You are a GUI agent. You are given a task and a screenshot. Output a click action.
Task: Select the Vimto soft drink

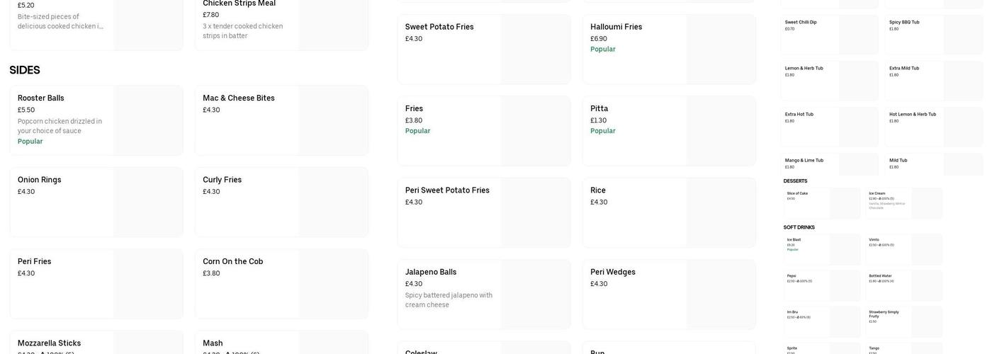(x=904, y=249)
